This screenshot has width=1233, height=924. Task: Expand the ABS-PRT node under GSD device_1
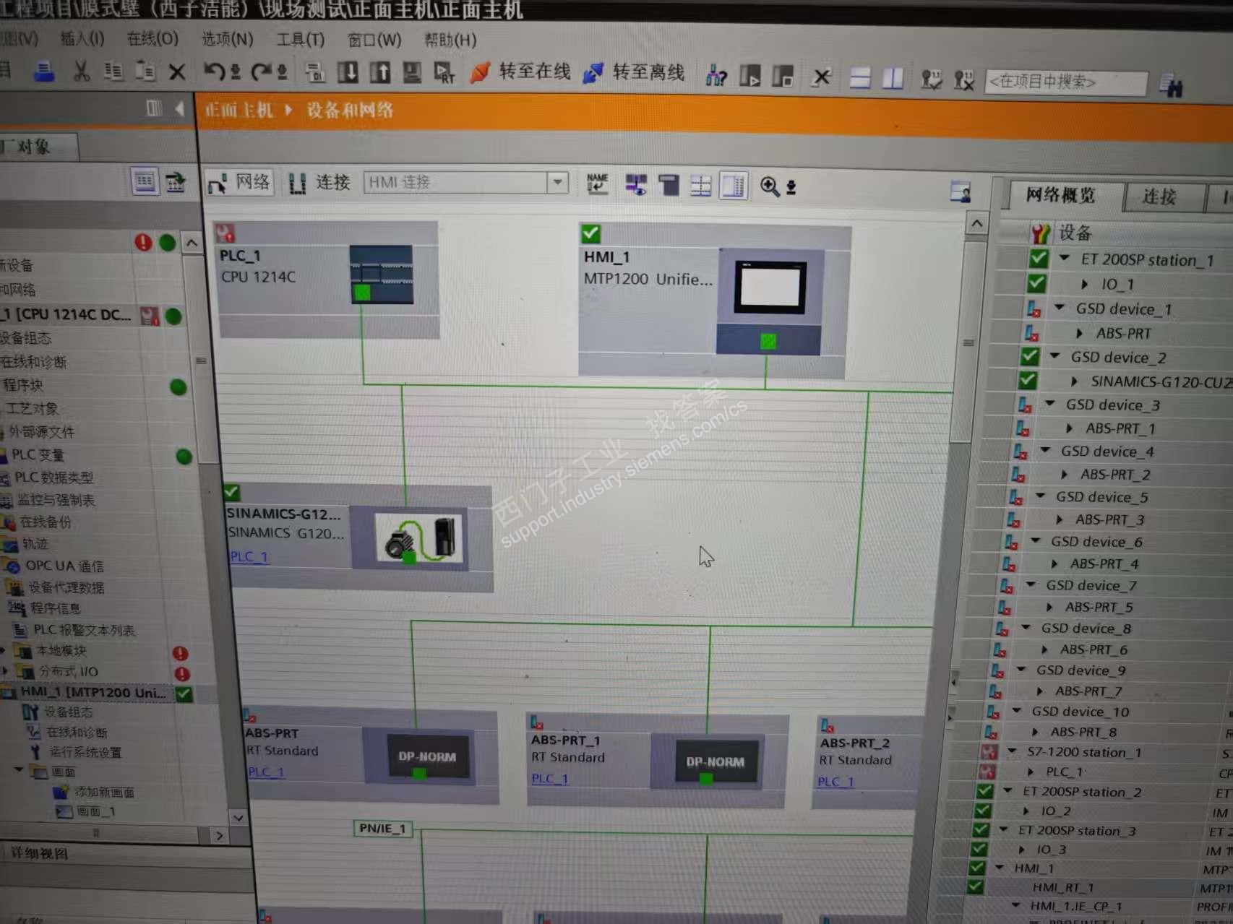point(1078,333)
